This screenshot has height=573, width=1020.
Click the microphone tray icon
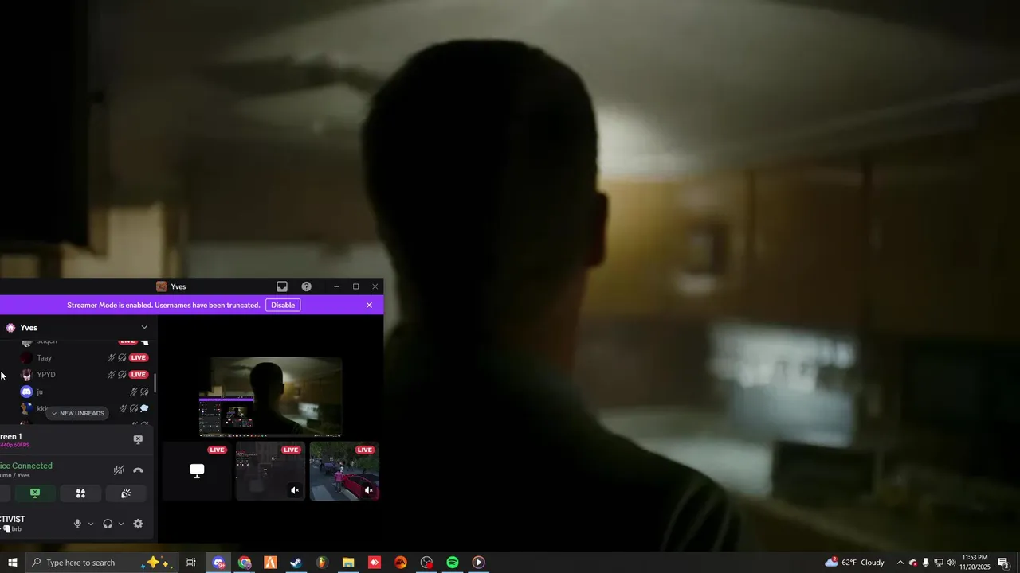(925, 563)
